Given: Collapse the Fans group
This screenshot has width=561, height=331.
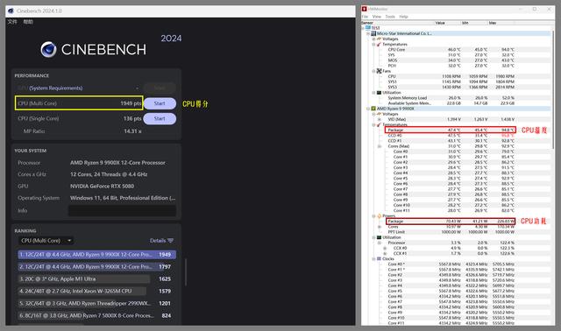Looking at the screenshot, I should click(x=374, y=71).
